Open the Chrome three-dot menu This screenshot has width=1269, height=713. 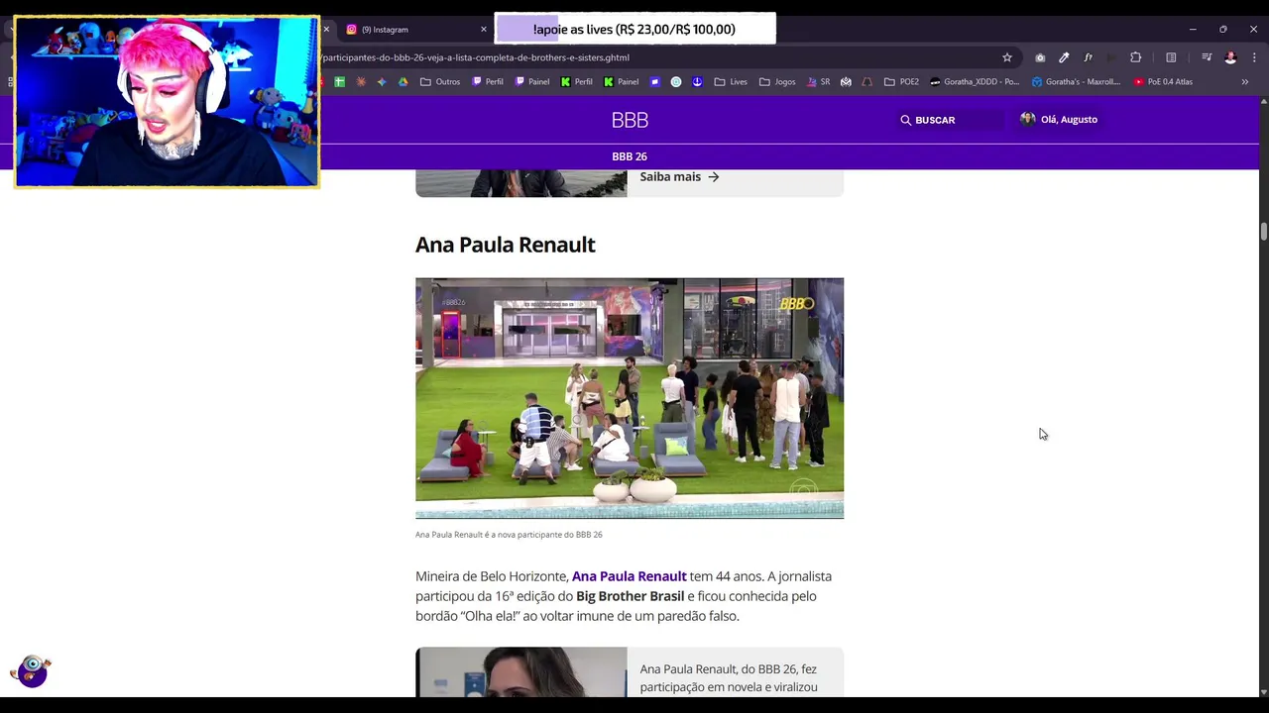click(x=1254, y=57)
